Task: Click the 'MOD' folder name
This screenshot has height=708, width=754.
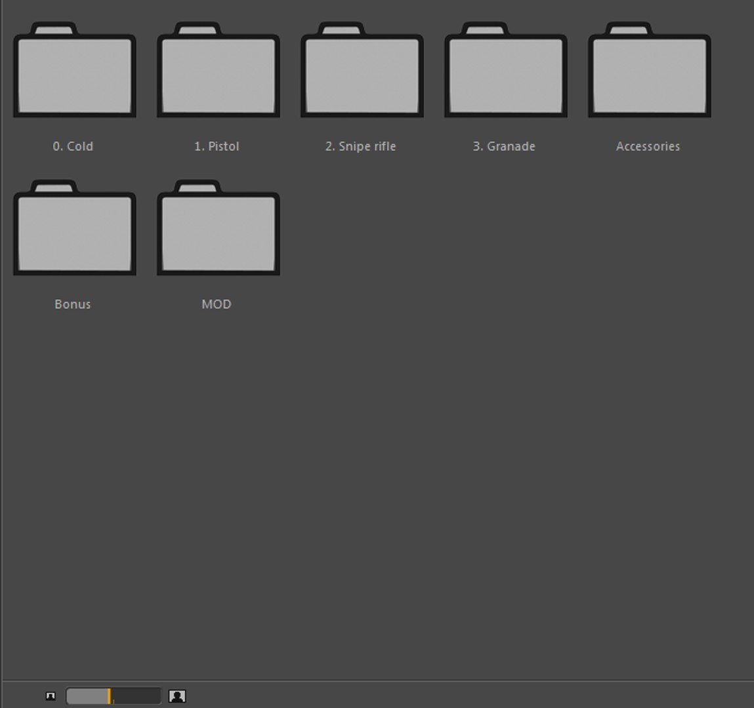Action: 217,305
